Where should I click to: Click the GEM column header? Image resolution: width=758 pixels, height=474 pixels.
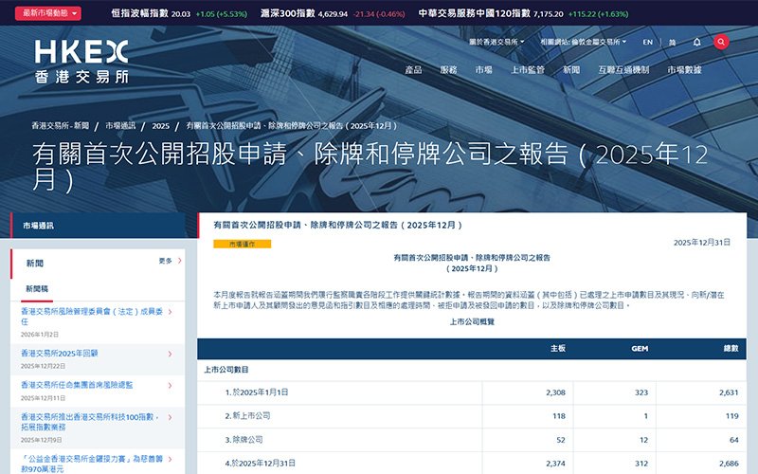(x=640, y=348)
